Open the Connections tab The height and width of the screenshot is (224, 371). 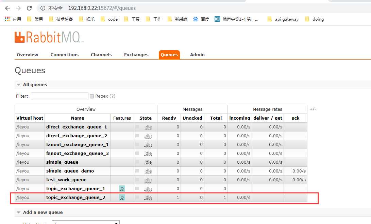pos(64,55)
